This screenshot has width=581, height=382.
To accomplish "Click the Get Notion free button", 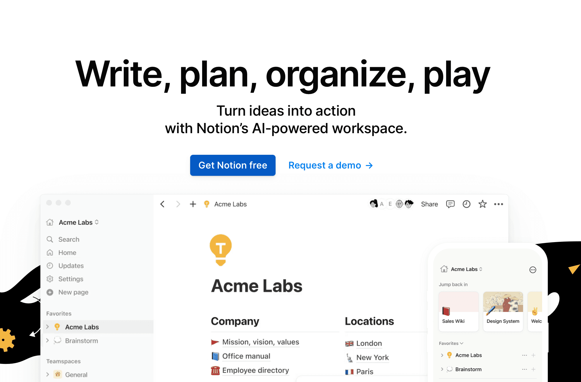I will 233,165.
